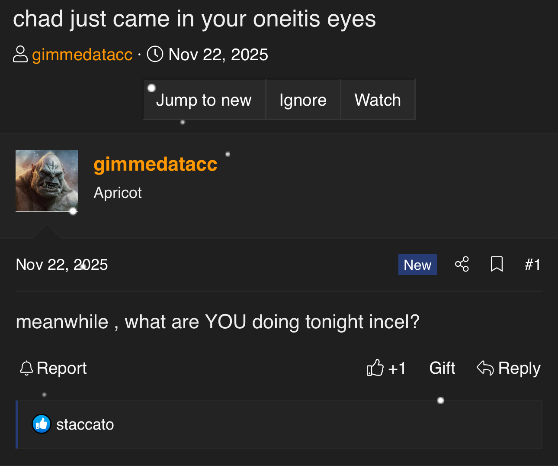Click the user icon beside thread author
This screenshot has width=558, height=466.
tap(20, 55)
